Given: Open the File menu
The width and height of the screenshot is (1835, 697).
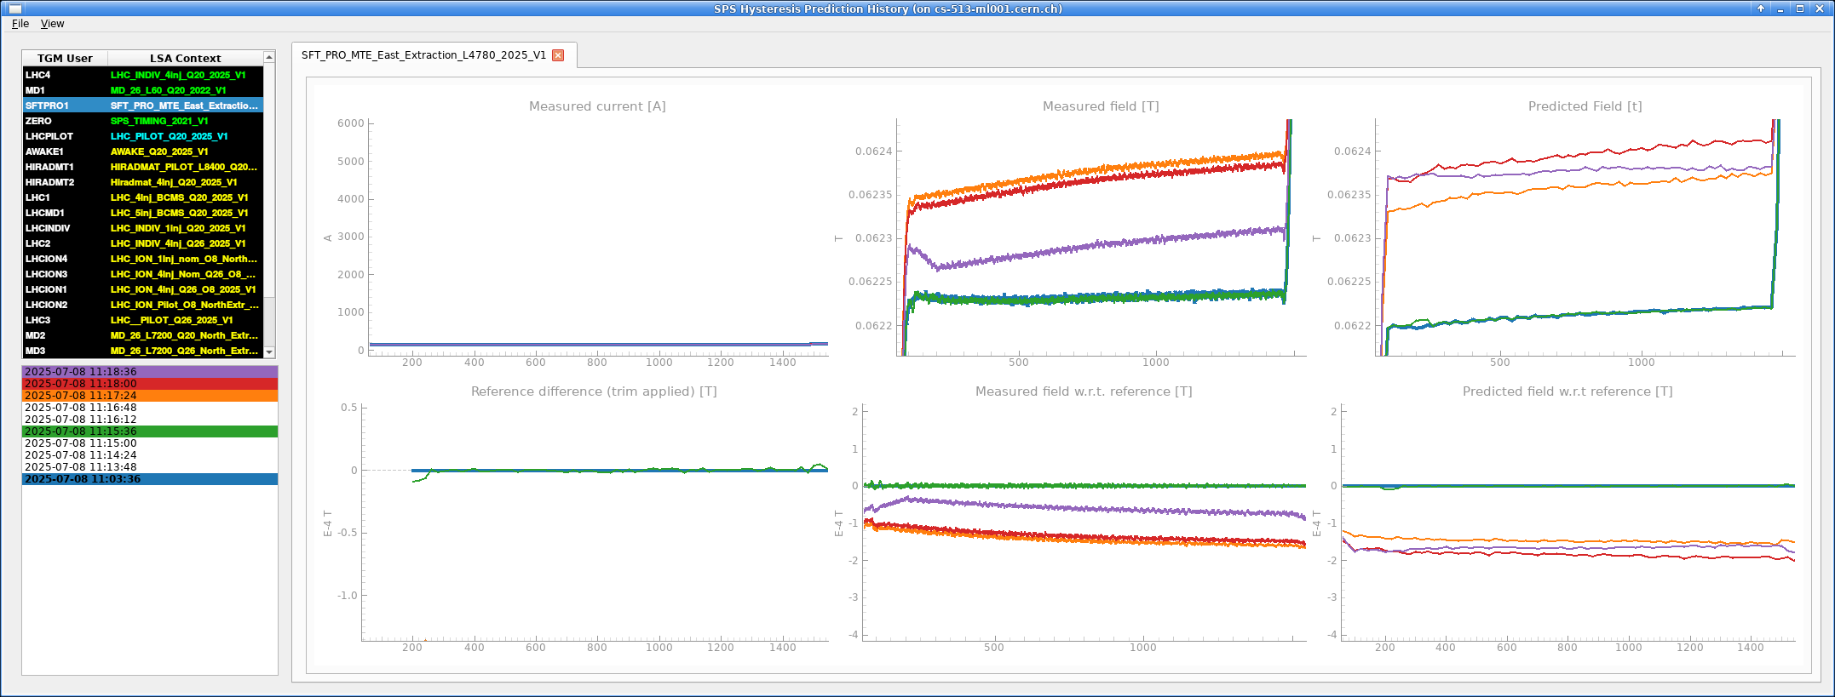Looking at the screenshot, I should point(20,24).
